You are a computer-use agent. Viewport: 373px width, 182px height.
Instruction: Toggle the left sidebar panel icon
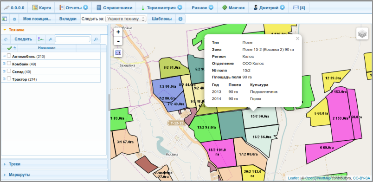5,19
